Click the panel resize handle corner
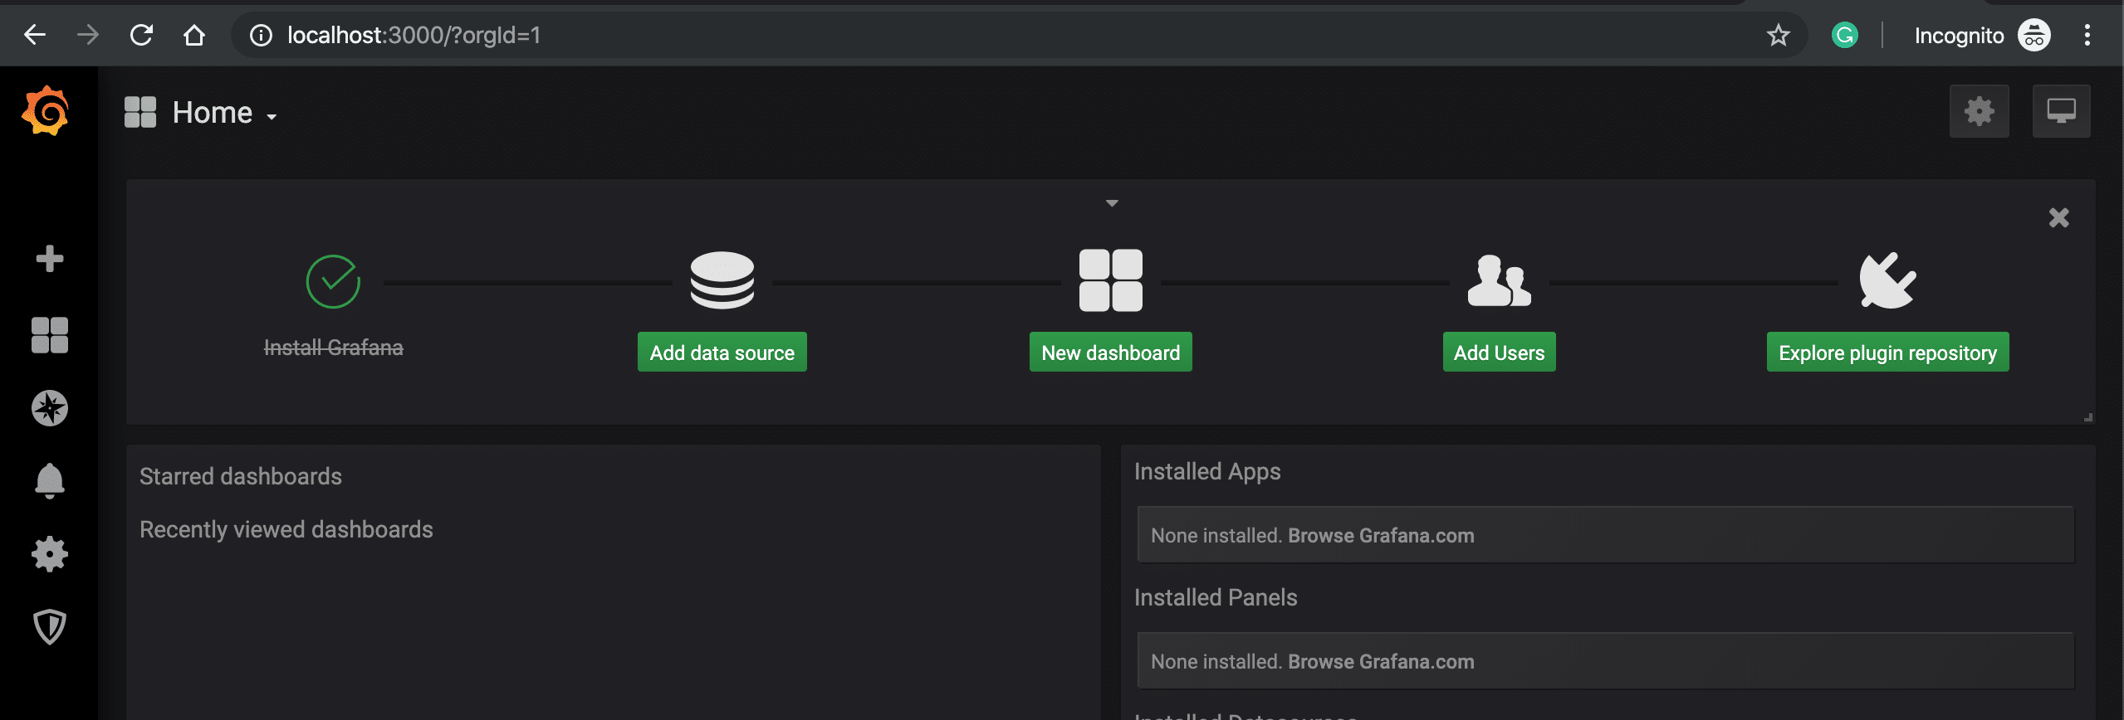 [x=2087, y=417]
